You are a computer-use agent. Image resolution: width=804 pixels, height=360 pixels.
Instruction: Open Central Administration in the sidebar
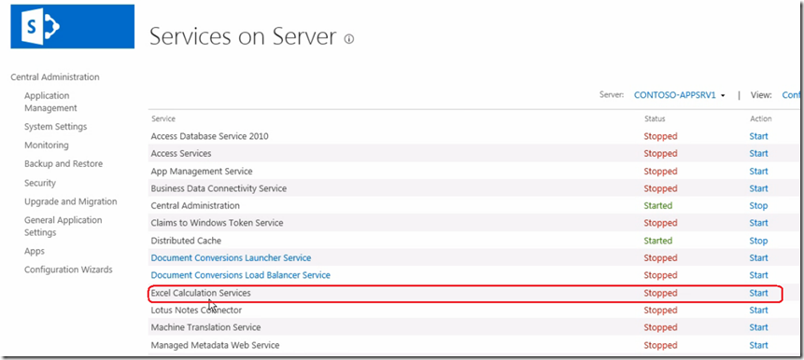point(55,77)
